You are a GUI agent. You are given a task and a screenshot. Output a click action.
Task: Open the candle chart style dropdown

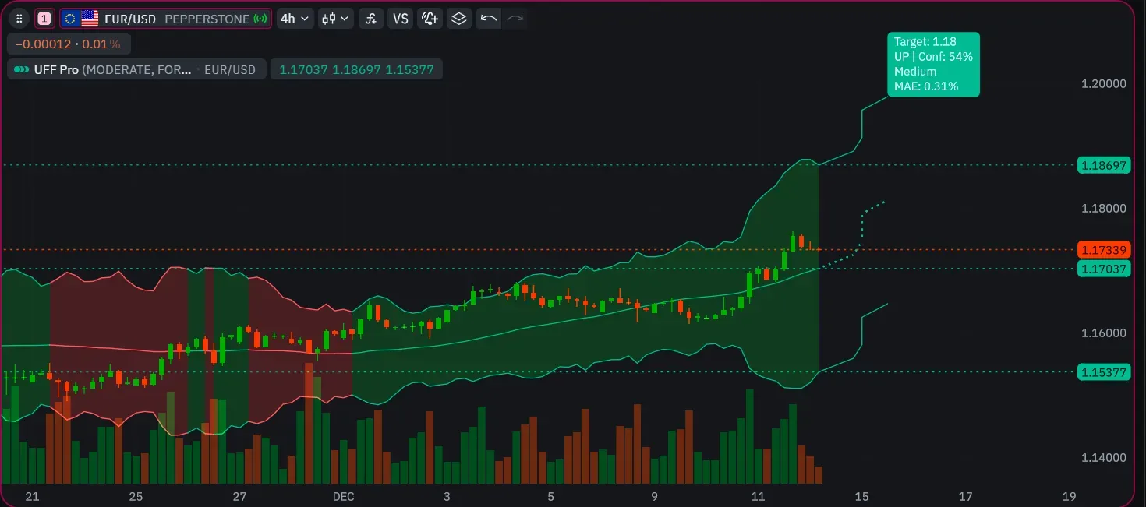(335, 18)
